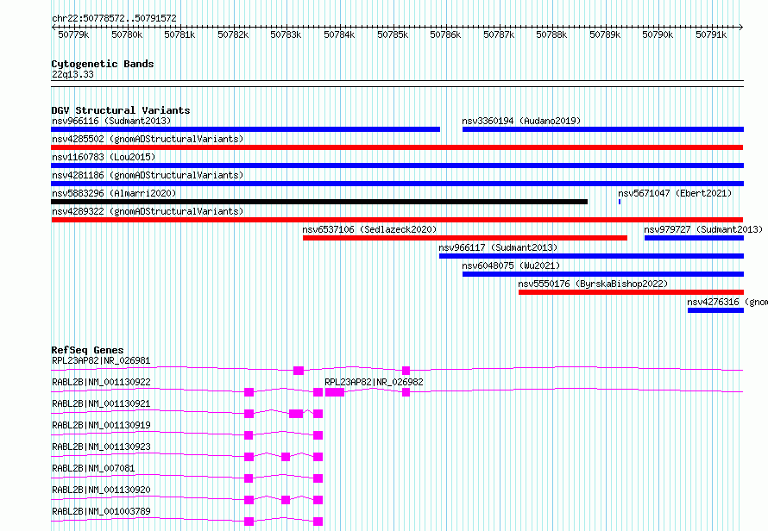Click the RABL2B|NM_001130920 transcript label

pyautogui.click(x=101, y=490)
